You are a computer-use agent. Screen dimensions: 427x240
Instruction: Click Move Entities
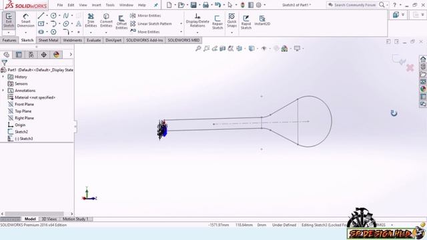[x=145, y=32]
